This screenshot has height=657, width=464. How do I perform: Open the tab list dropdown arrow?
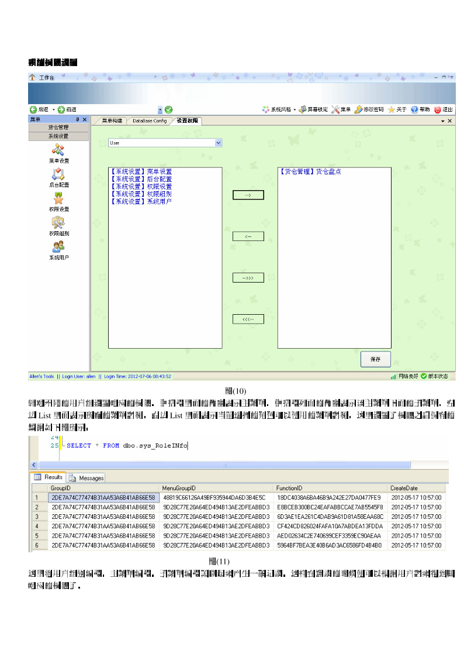point(442,121)
